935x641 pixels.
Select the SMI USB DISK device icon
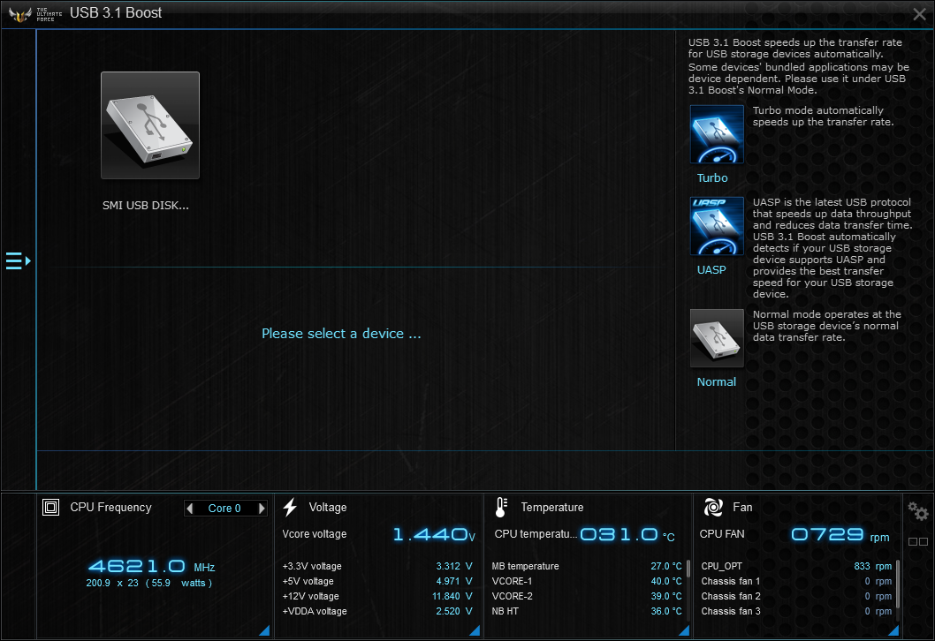(150, 125)
